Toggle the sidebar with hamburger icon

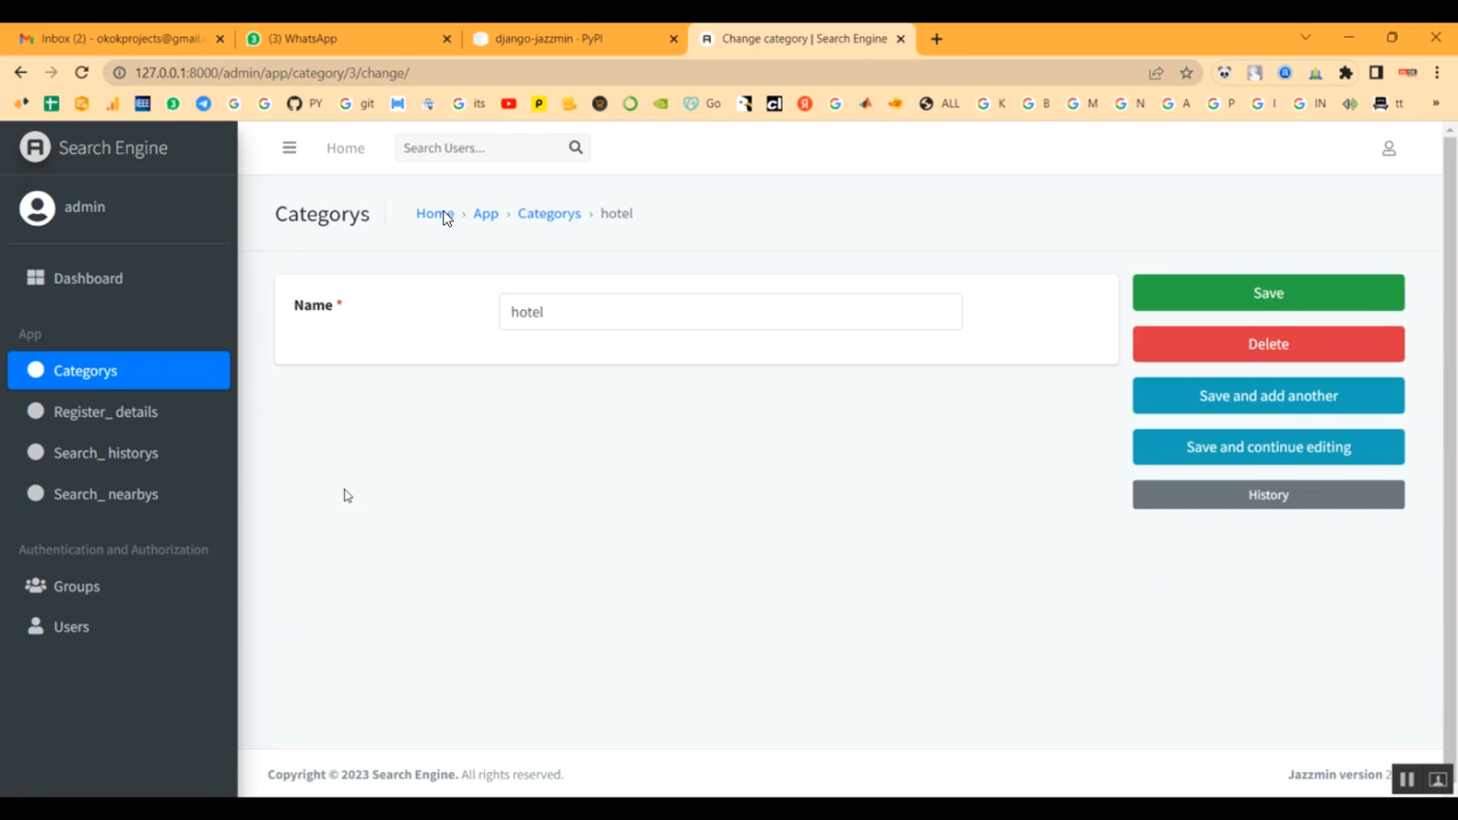pyautogui.click(x=289, y=148)
